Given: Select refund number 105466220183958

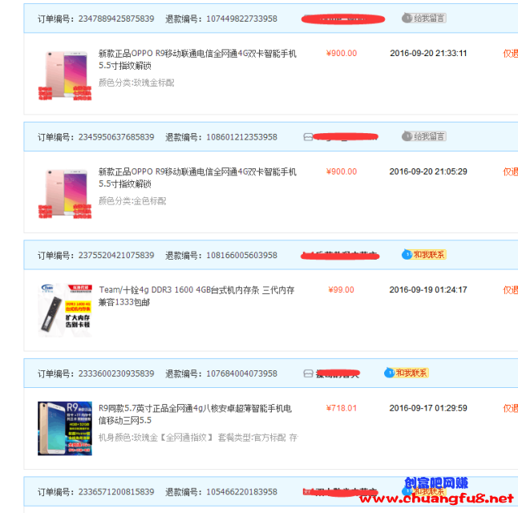Looking at the screenshot, I should 241,492.
